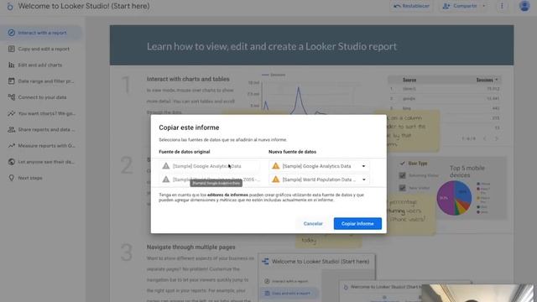Image resolution: width=537 pixels, height=302 pixels.
Task: Go to previous table page arrow
Action: point(485,138)
